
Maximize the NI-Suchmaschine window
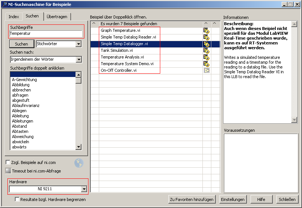(x=291, y=4)
